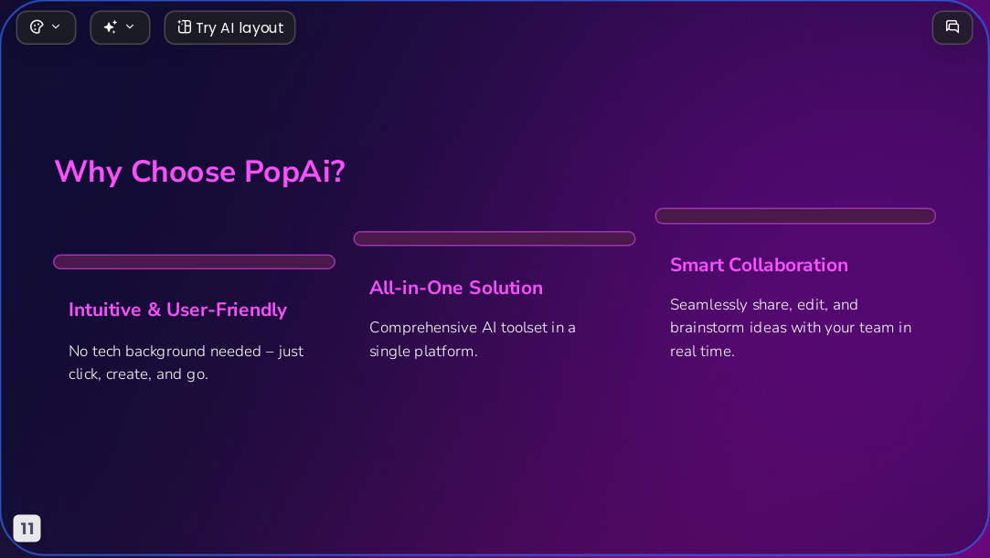Click the Comprehensive AI toolset description
The width and height of the screenshot is (990, 558).
(x=473, y=339)
